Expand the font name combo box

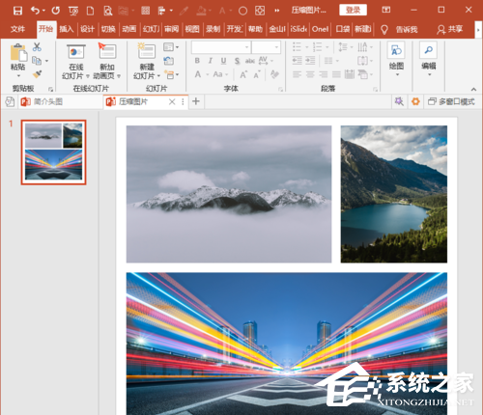pos(221,47)
